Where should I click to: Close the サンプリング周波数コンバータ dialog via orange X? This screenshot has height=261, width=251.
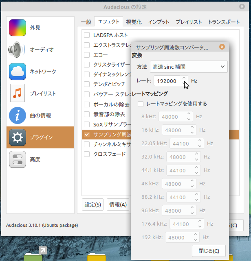click(x=222, y=47)
